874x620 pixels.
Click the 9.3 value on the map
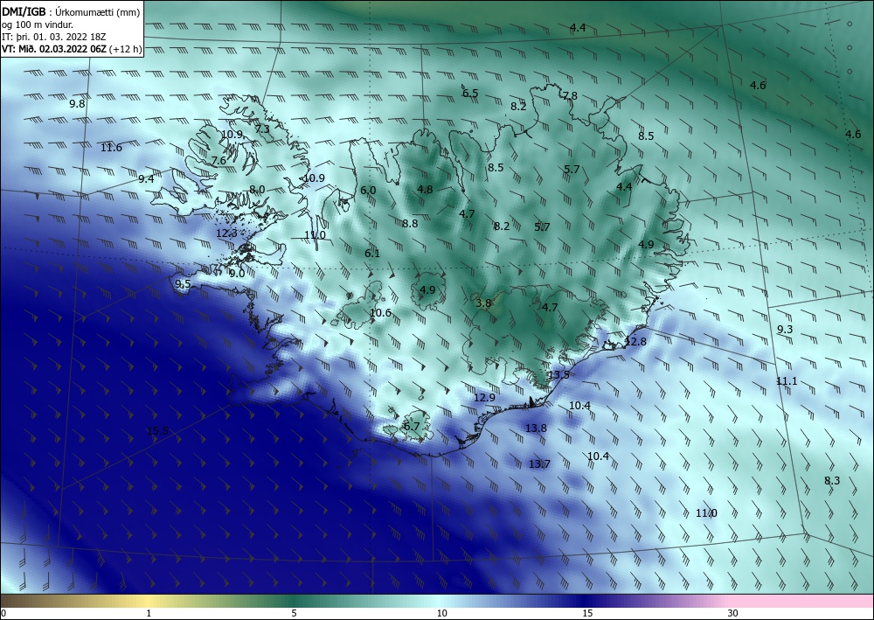[785, 330]
